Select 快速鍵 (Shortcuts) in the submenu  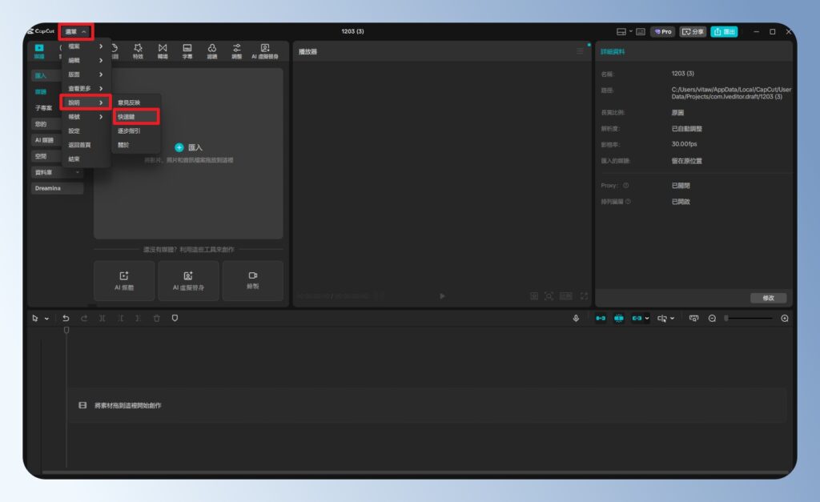[135, 116]
